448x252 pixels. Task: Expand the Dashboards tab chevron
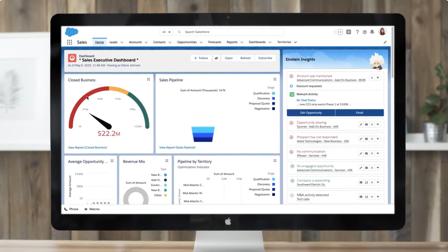click(x=270, y=42)
